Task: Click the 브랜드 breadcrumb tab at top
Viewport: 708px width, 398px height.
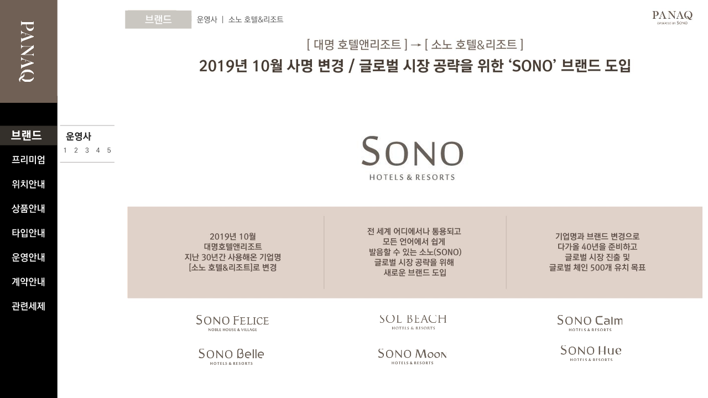Action: pyautogui.click(x=158, y=19)
